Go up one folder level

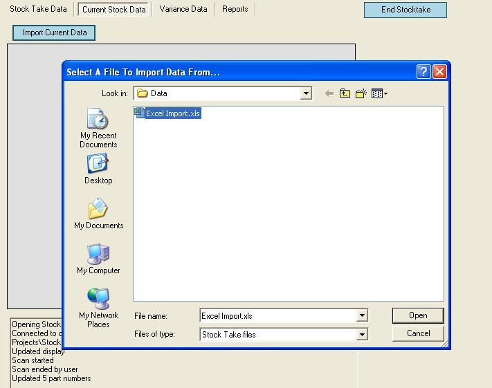pos(345,93)
